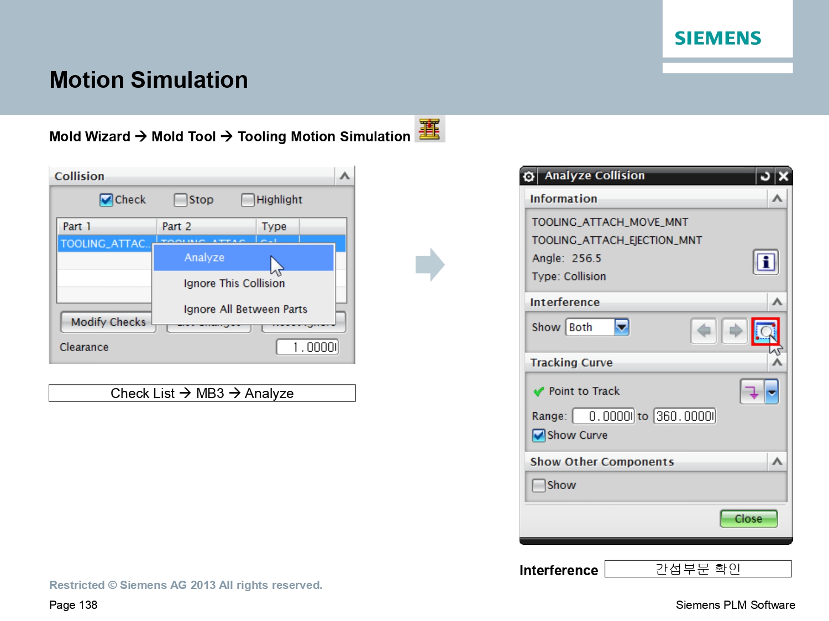Click the Modify Checks button
The height and width of the screenshot is (621, 829).
[x=108, y=322]
